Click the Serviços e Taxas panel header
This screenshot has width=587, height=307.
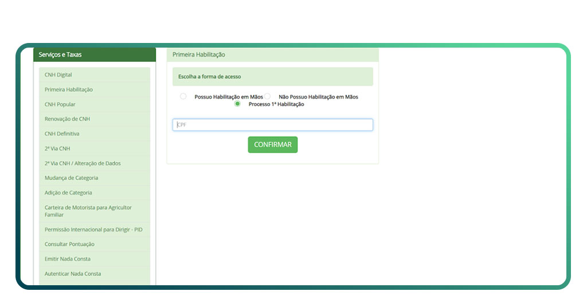(x=95, y=55)
